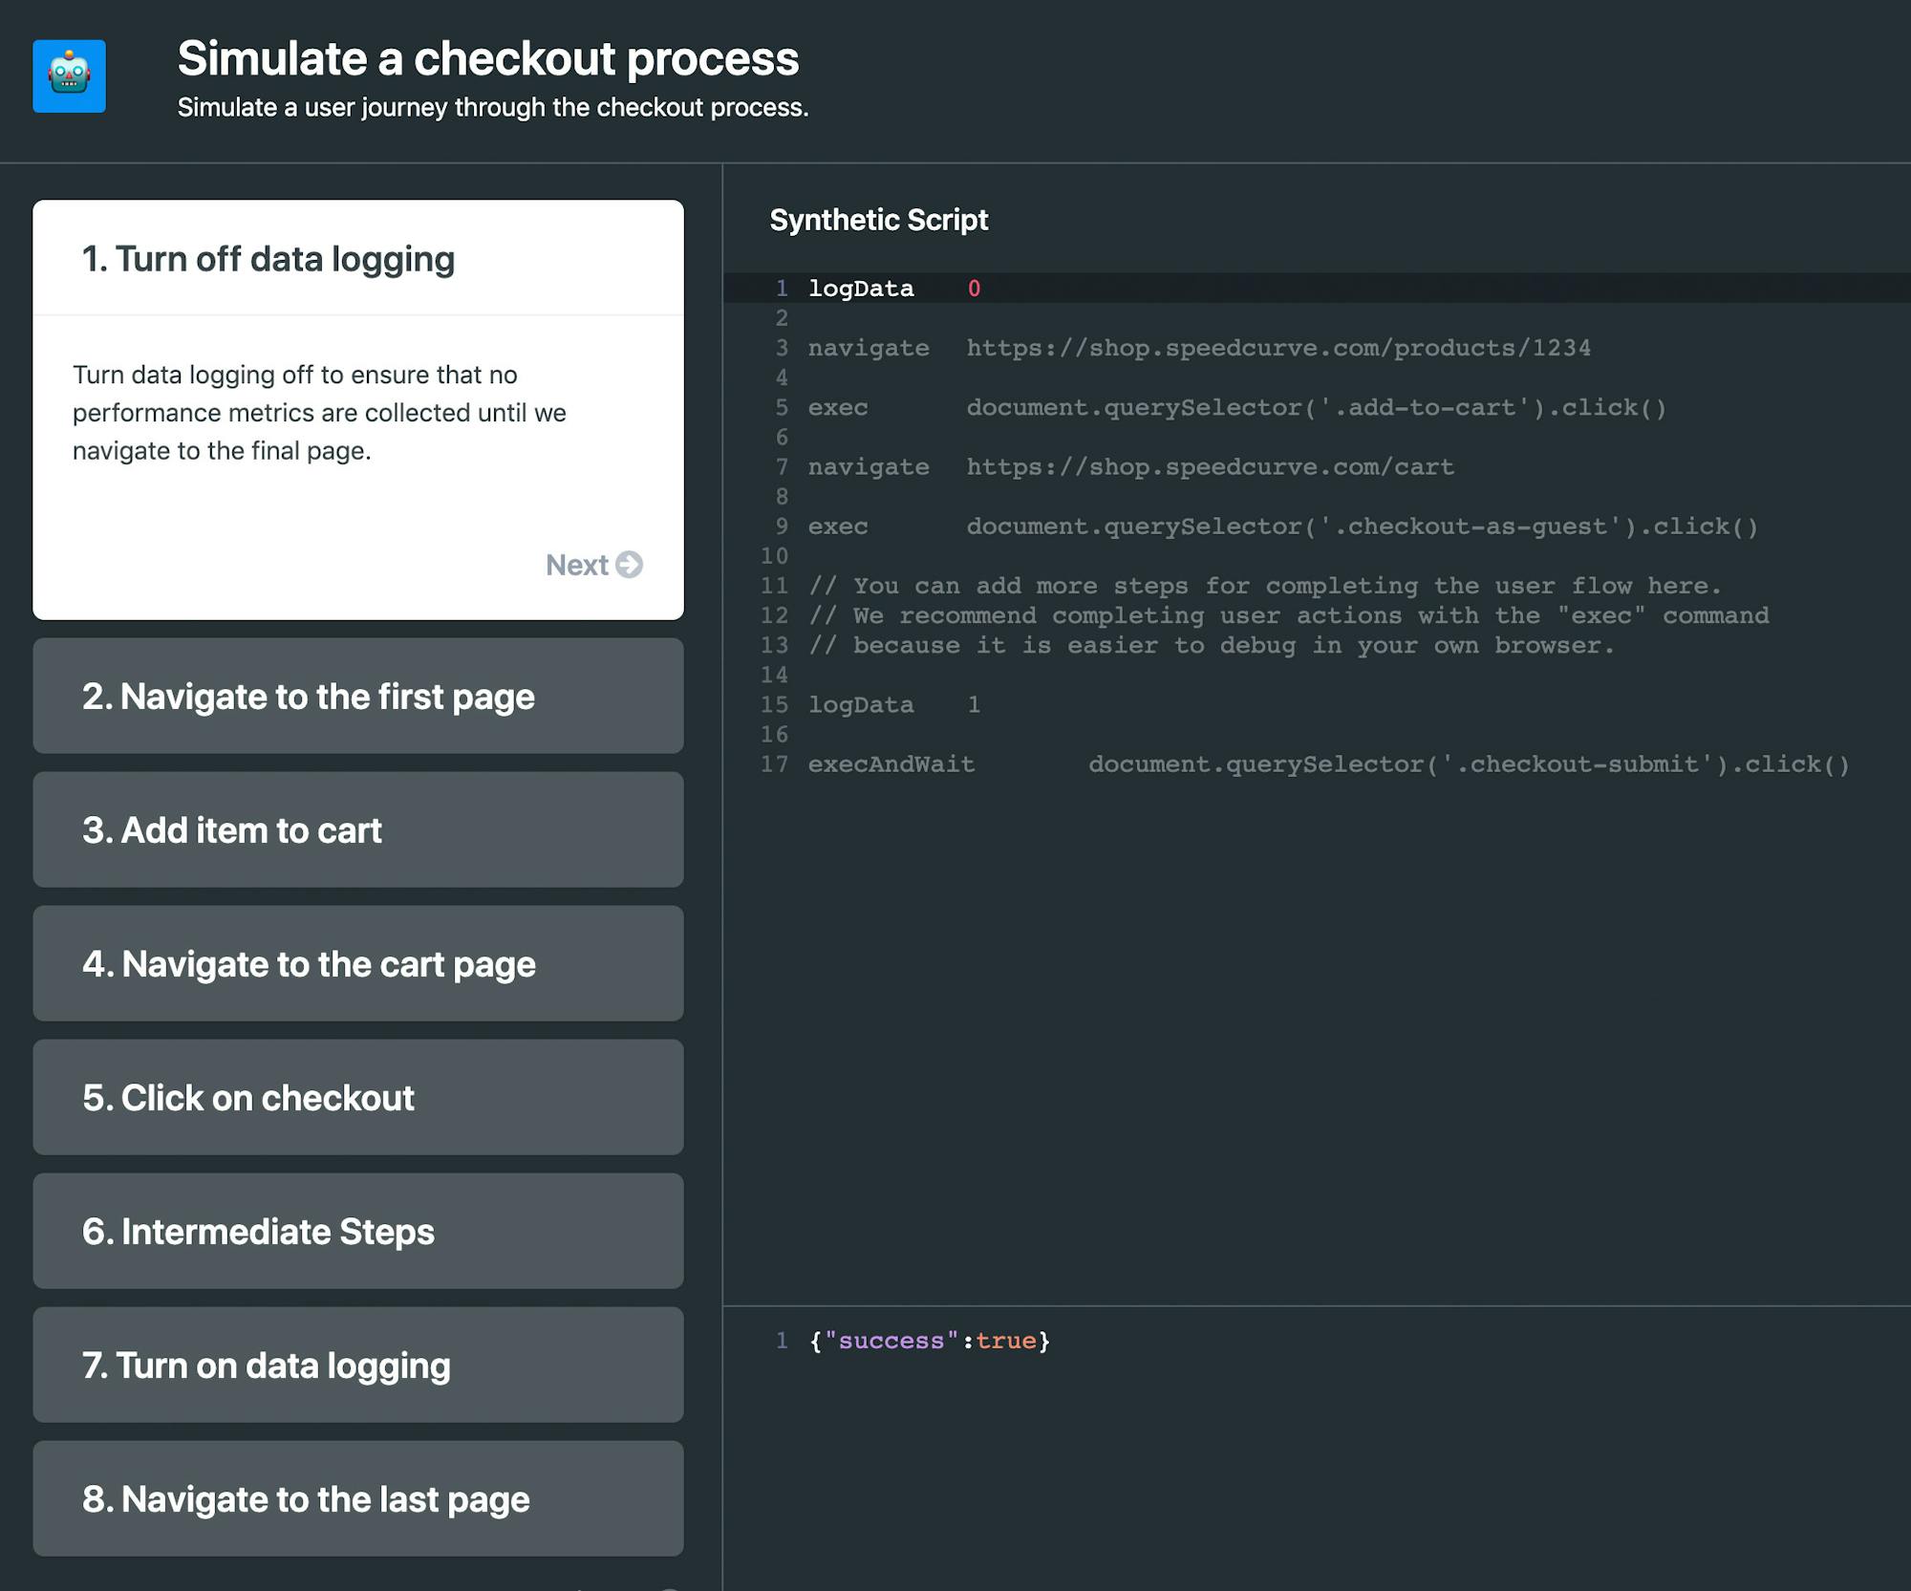Click the logData 0 line in script
Image resolution: width=1911 pixels, height=1591 pixels.
[x=893, y=289]
